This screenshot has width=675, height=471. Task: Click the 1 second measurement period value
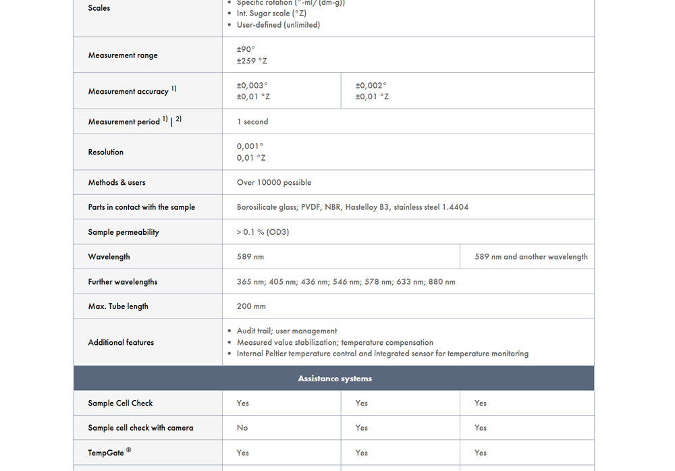pos(252,122)
